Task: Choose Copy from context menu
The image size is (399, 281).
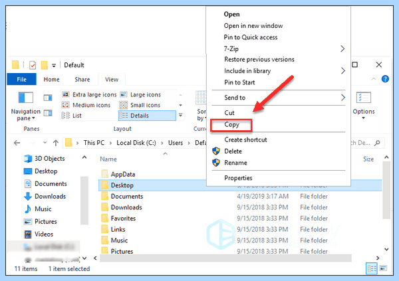Action: point(231,125)
